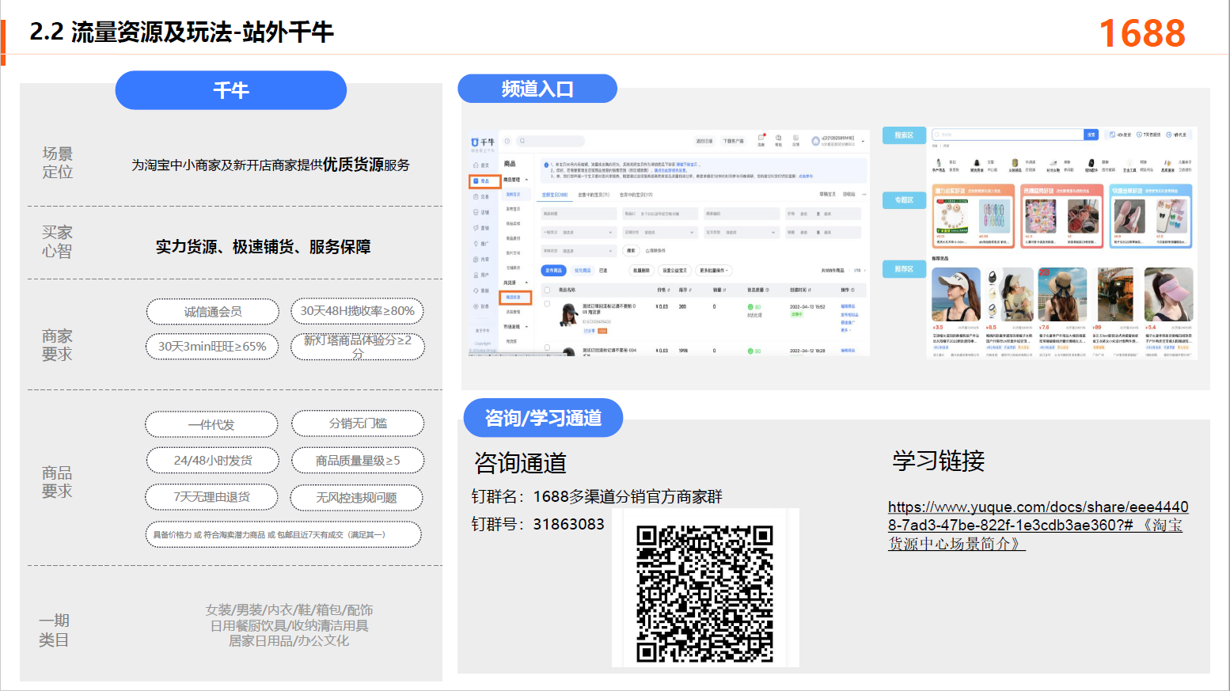1230x691 pixels.
Task: Click the Qianniu top search field
Action: click(550, 141)
